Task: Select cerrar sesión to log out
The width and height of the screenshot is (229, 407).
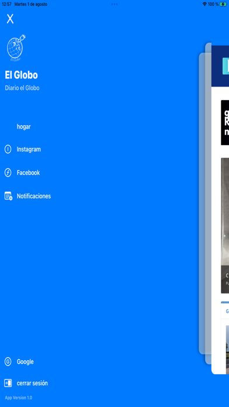Action: pyautogui.click(x=32, y=383)
